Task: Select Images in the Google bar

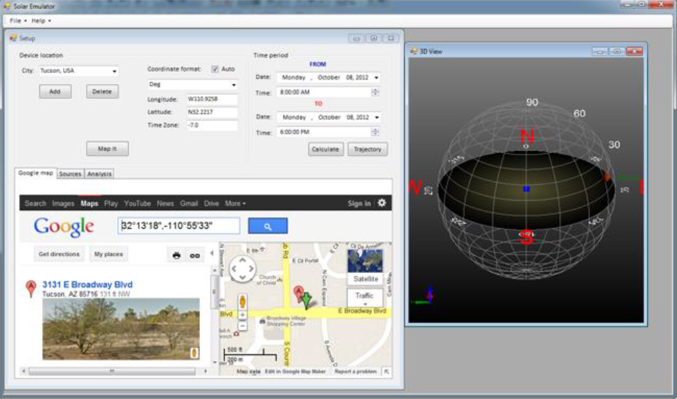Action: [63, 203]
